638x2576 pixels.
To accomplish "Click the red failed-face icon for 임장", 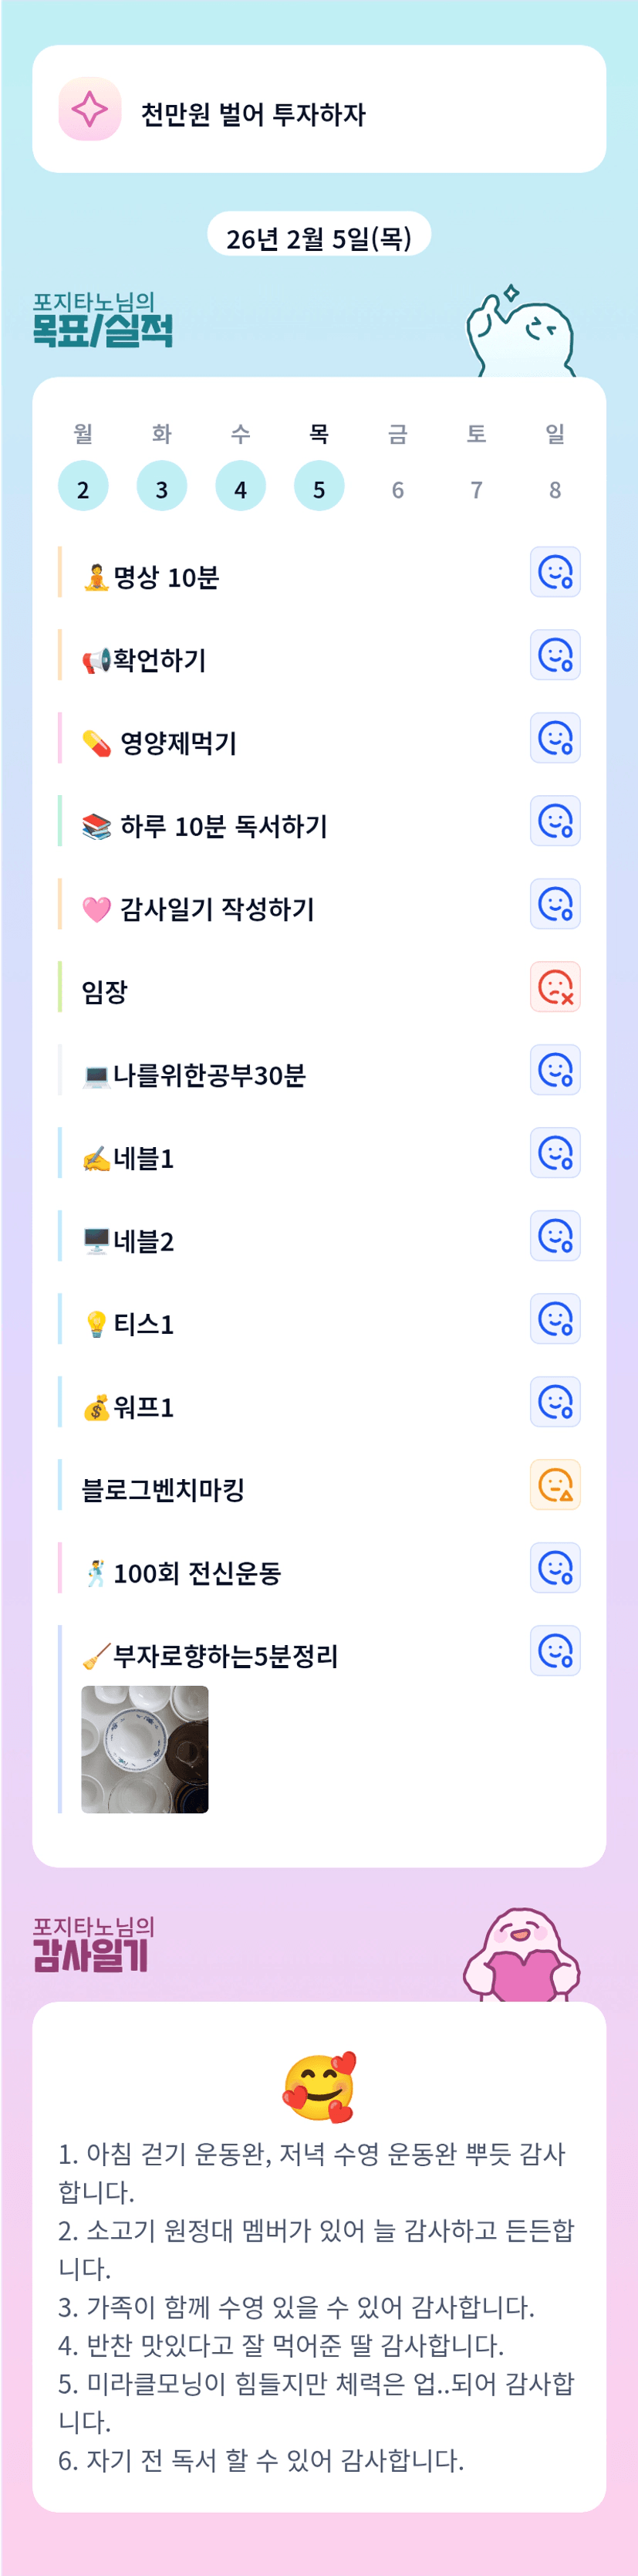I will pyautogui.click(x=555, y=988).
